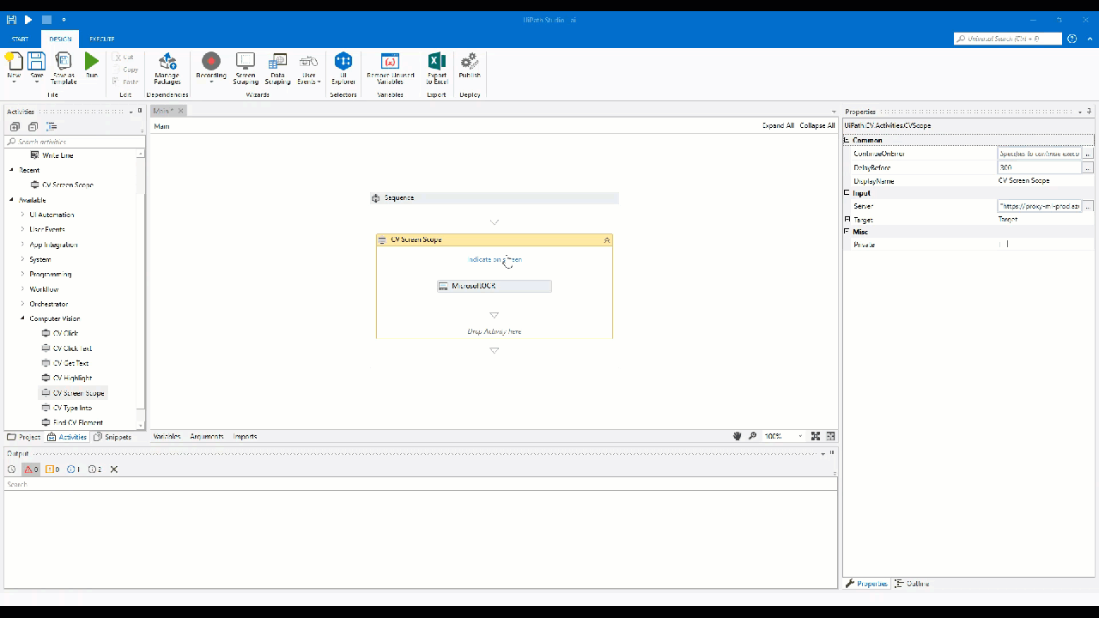The width and height of the screenshot is (1099, 618).
Task: Collapse the Common properties section
Action: tap(847, 140)
